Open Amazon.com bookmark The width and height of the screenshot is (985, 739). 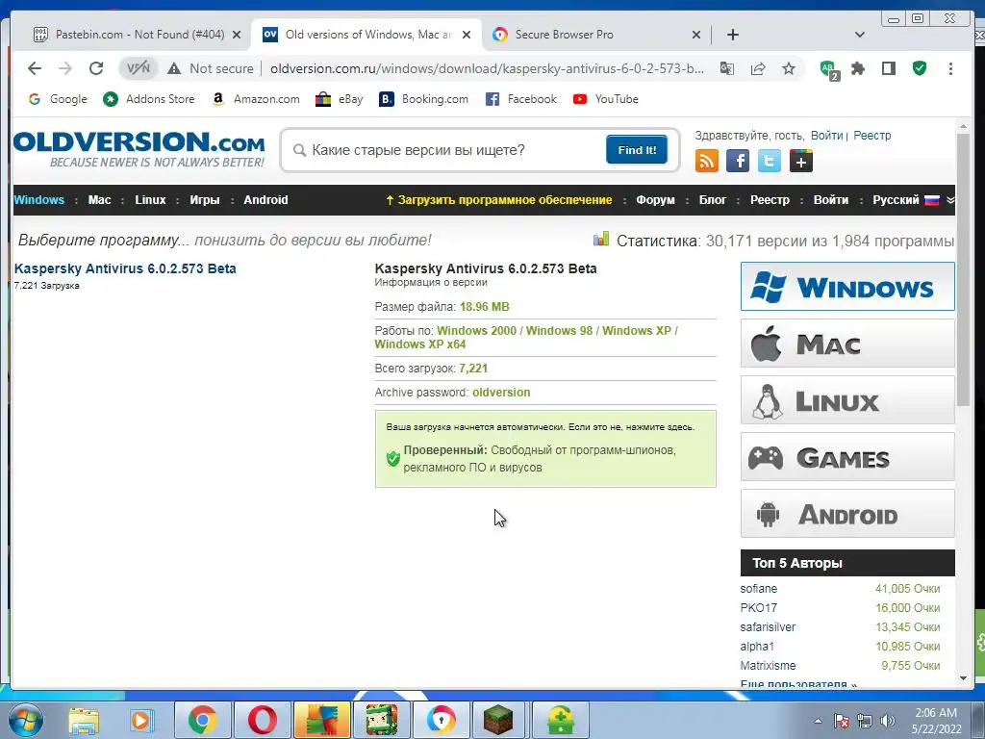pyautogui.click(x=256, y=99)
